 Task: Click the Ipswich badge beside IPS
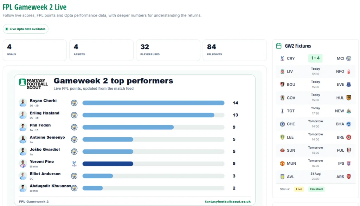click(349, 163)
